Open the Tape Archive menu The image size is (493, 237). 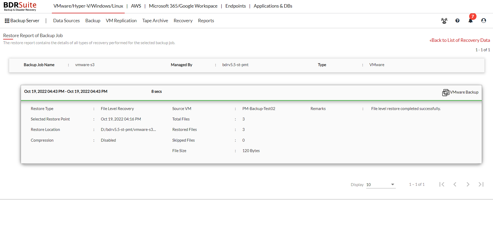(x=155, y=21)
